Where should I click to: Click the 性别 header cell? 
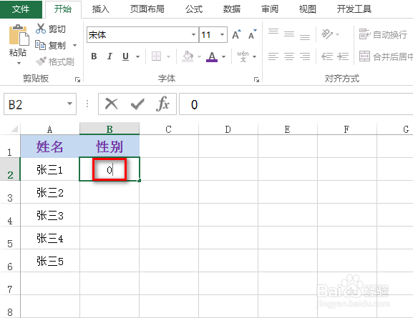110,146
